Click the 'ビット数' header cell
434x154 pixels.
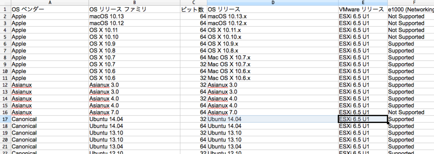point(193,9)
